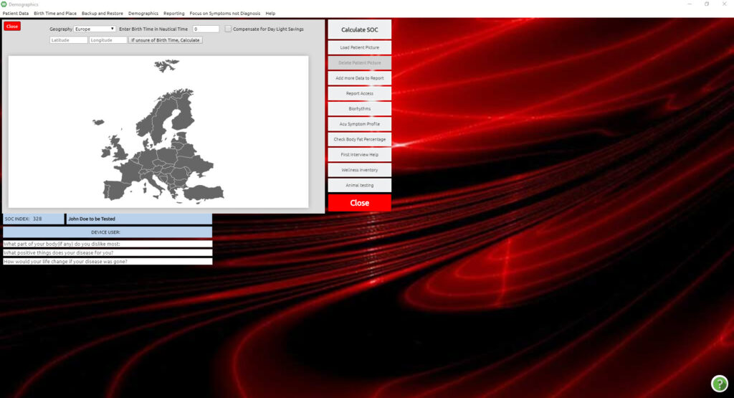Image resolution: width=734 pixels, height=398 pixels.
Task: Open the Geography dropdown showing Europe
Action: point(95,29)
